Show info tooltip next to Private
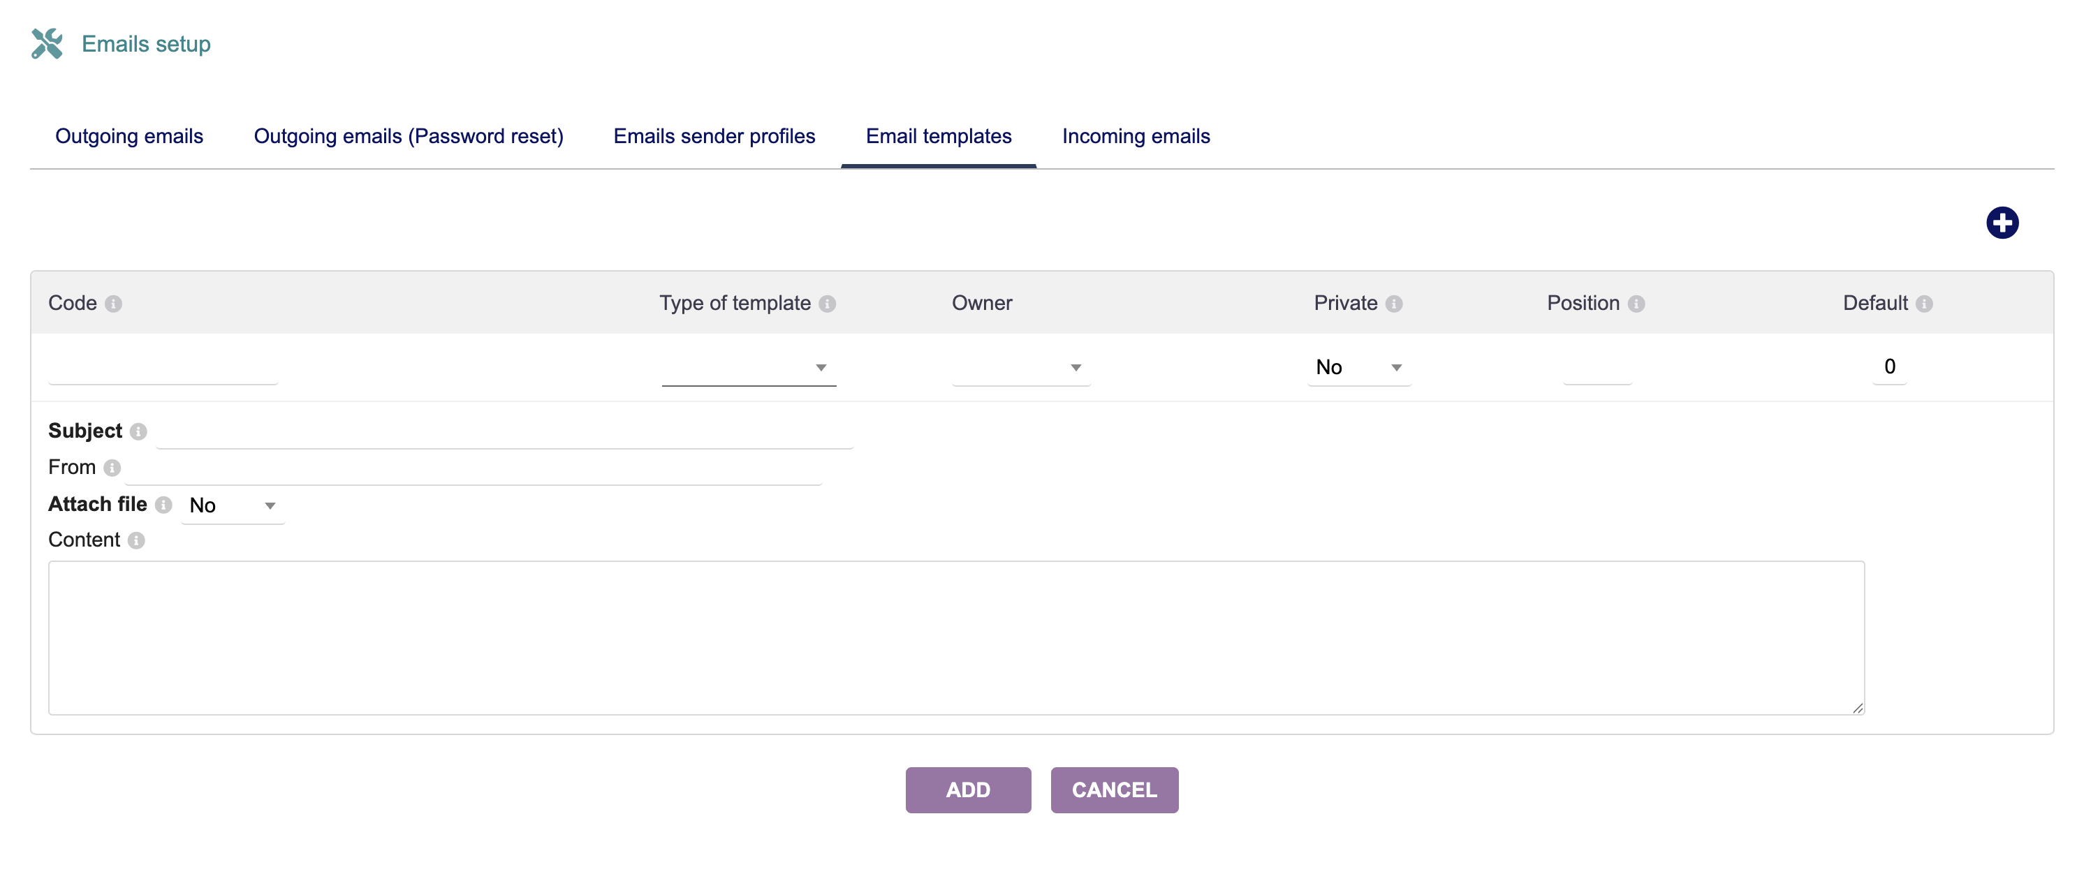Viewport: 2077px width, 874px height. pos(1394,304)
